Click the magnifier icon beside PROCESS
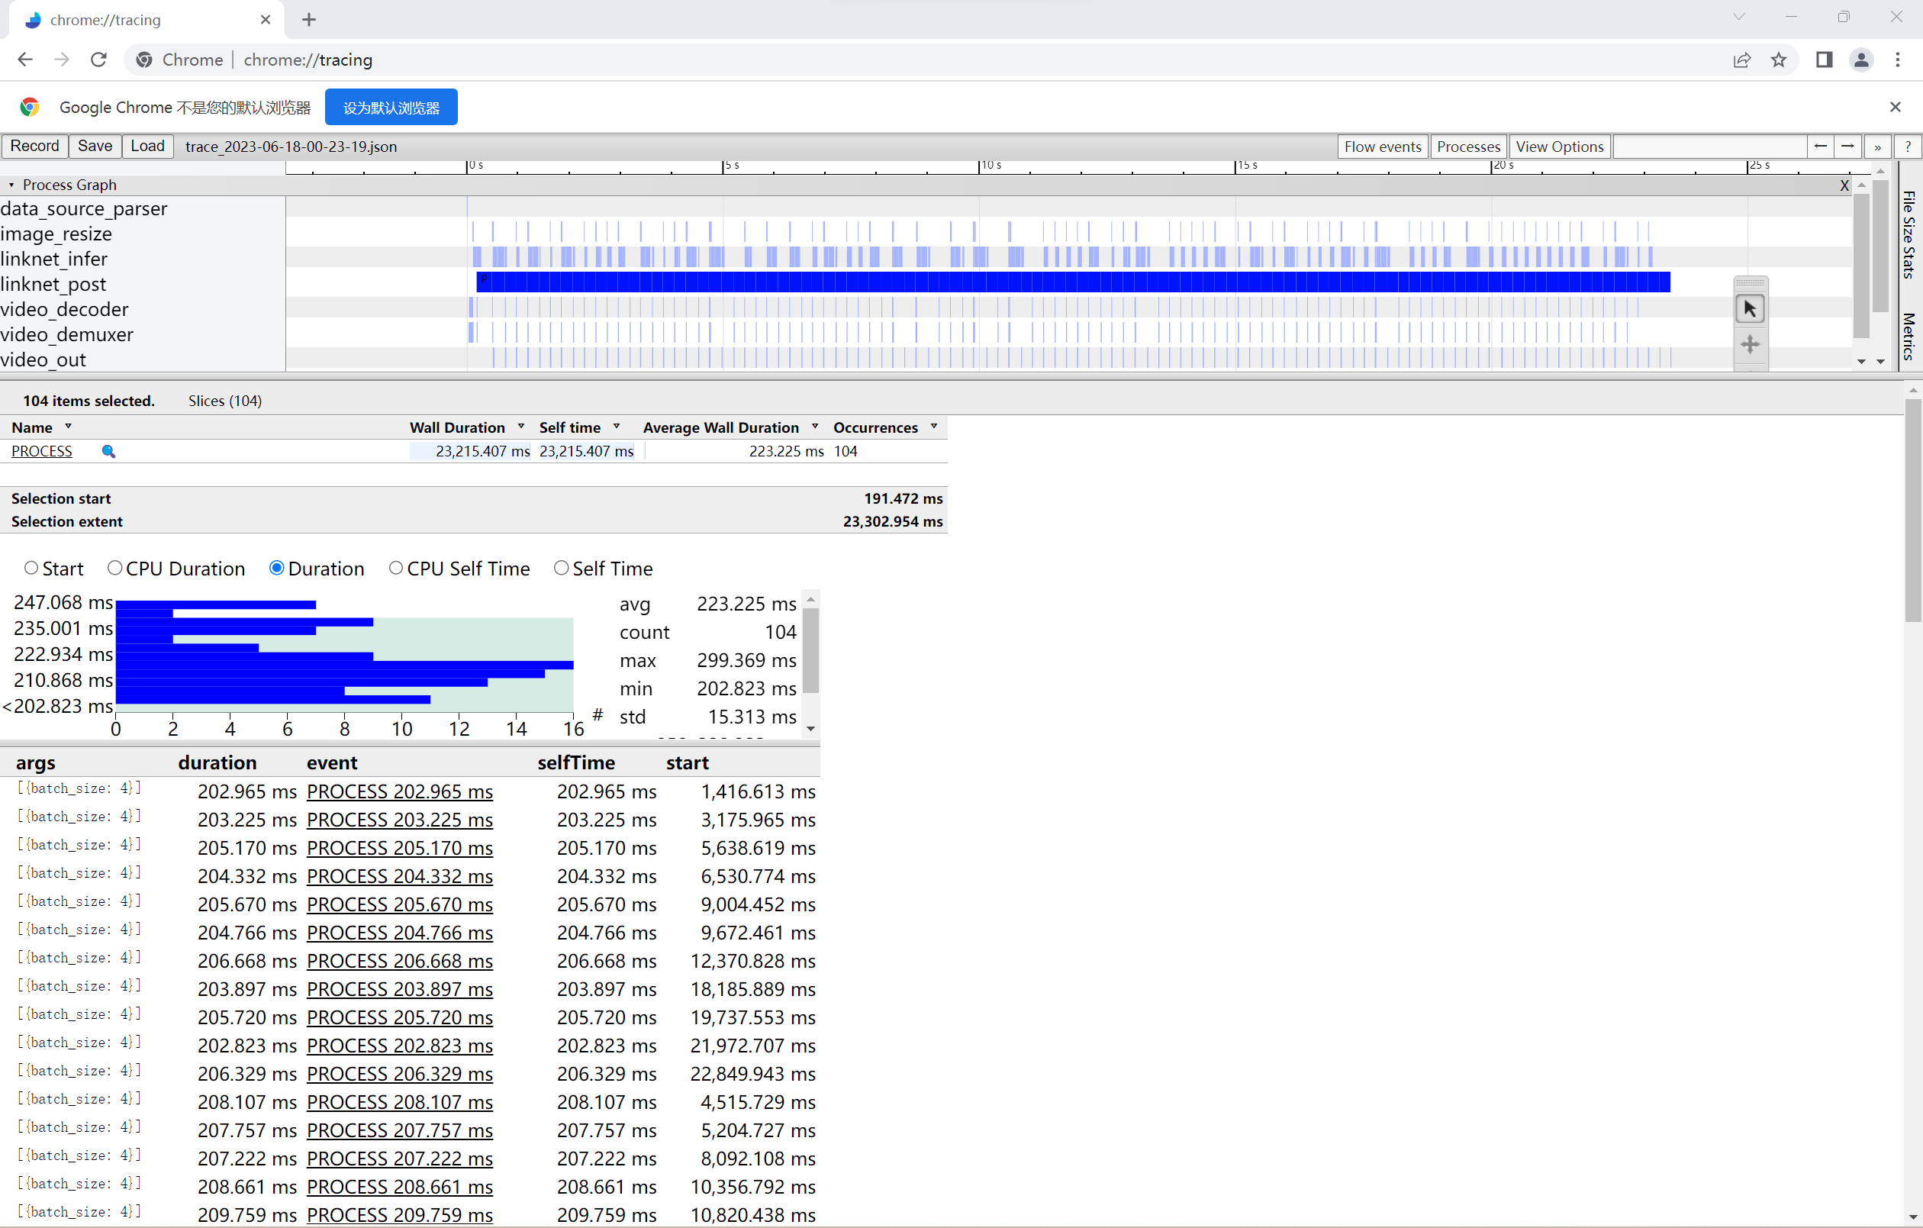 tap(108, 451)
